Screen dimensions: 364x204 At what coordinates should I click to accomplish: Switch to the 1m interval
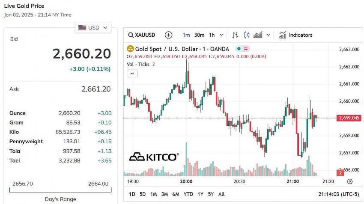tap(186, 35)
